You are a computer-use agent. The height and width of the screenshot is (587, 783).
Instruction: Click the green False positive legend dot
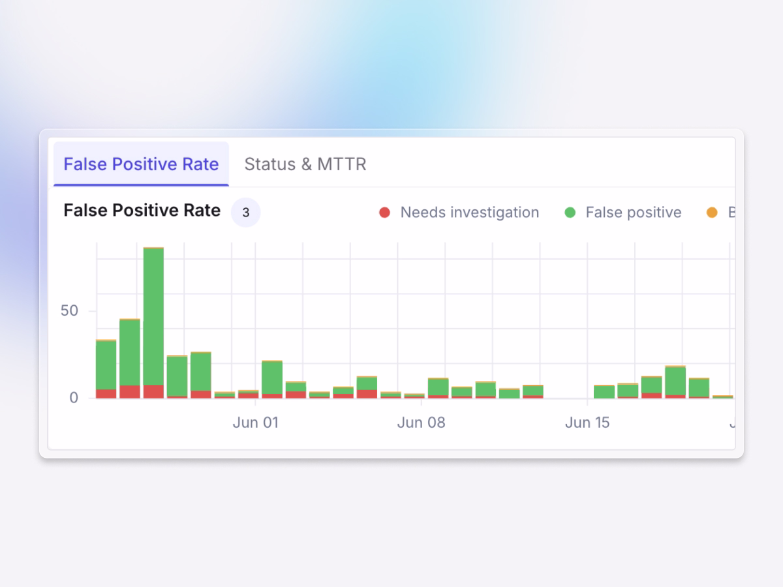pyautogui.click(x=571, y=212)
